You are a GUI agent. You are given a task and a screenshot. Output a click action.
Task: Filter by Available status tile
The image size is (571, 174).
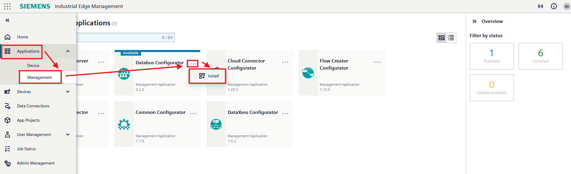point(492,56)
